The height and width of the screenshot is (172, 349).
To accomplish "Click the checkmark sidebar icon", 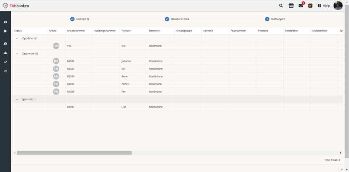I will point(5,62).
